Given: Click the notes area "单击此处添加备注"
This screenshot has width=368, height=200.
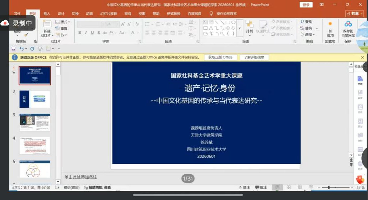Looking at the screenshot, I should pos(81,177).
